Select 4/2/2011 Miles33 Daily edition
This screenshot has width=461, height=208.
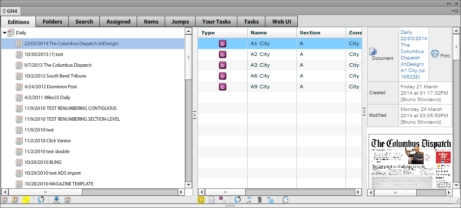click(x=92, y=98)
